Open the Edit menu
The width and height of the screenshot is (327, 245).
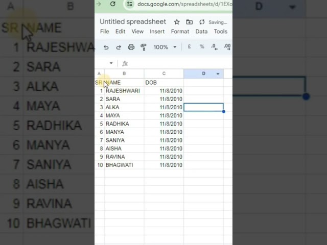121,32
